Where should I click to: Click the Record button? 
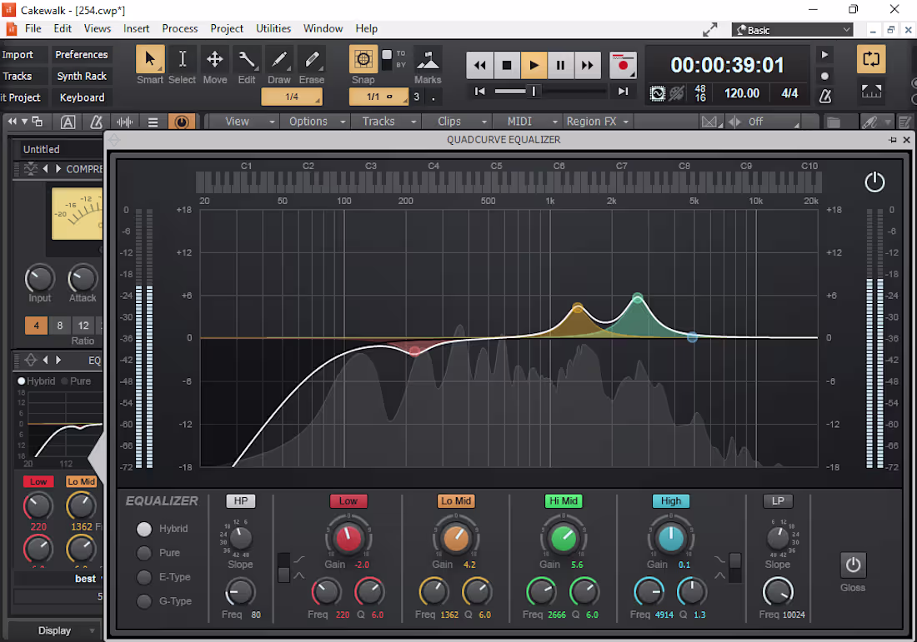pyautogui.click(x=623, y=65)
